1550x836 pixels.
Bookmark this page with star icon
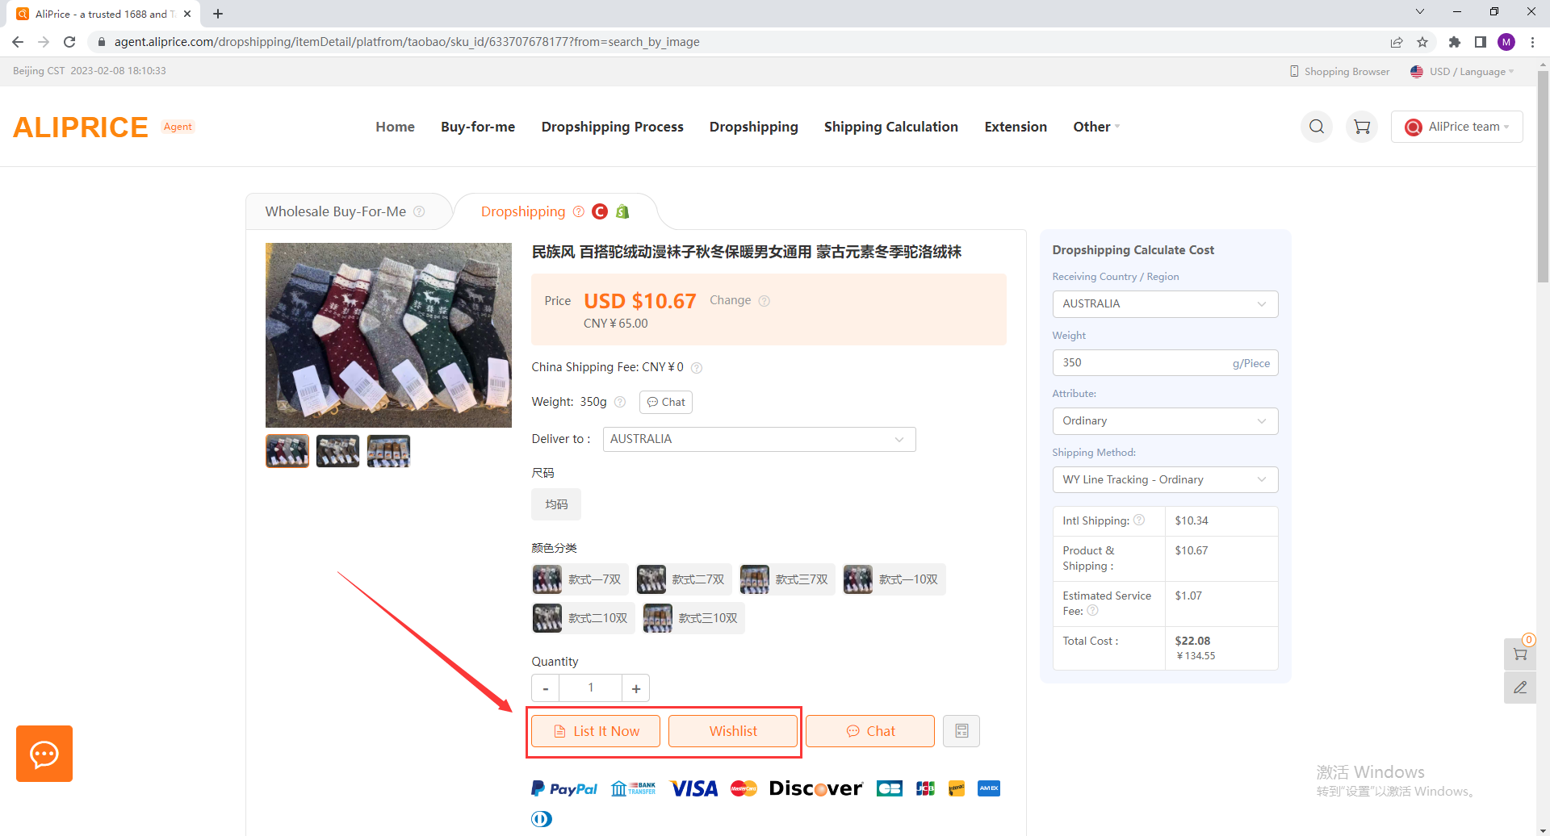coord(1422,42)
